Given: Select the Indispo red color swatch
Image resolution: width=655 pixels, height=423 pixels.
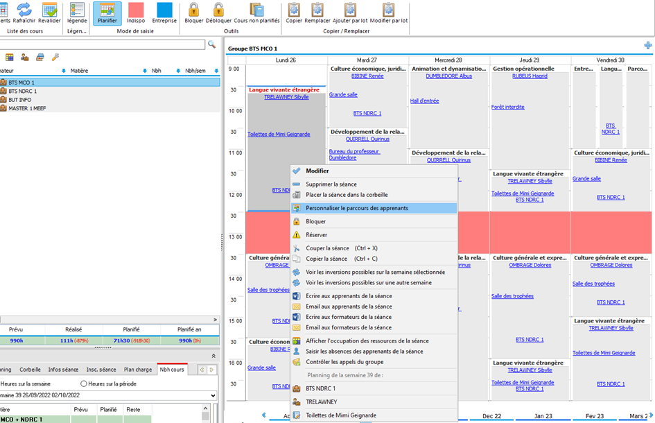Looking at the screenshot, I should [x=136, y=9].
